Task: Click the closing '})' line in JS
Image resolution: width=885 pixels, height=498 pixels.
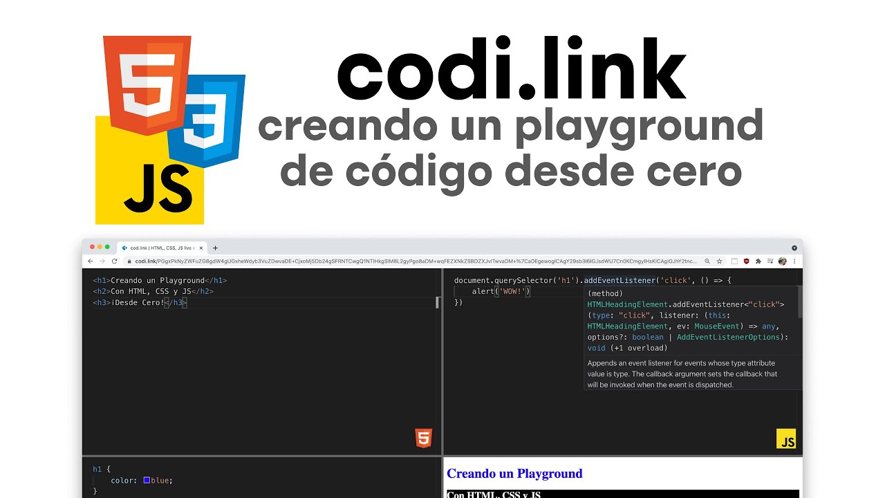Action: coord(458,303)
